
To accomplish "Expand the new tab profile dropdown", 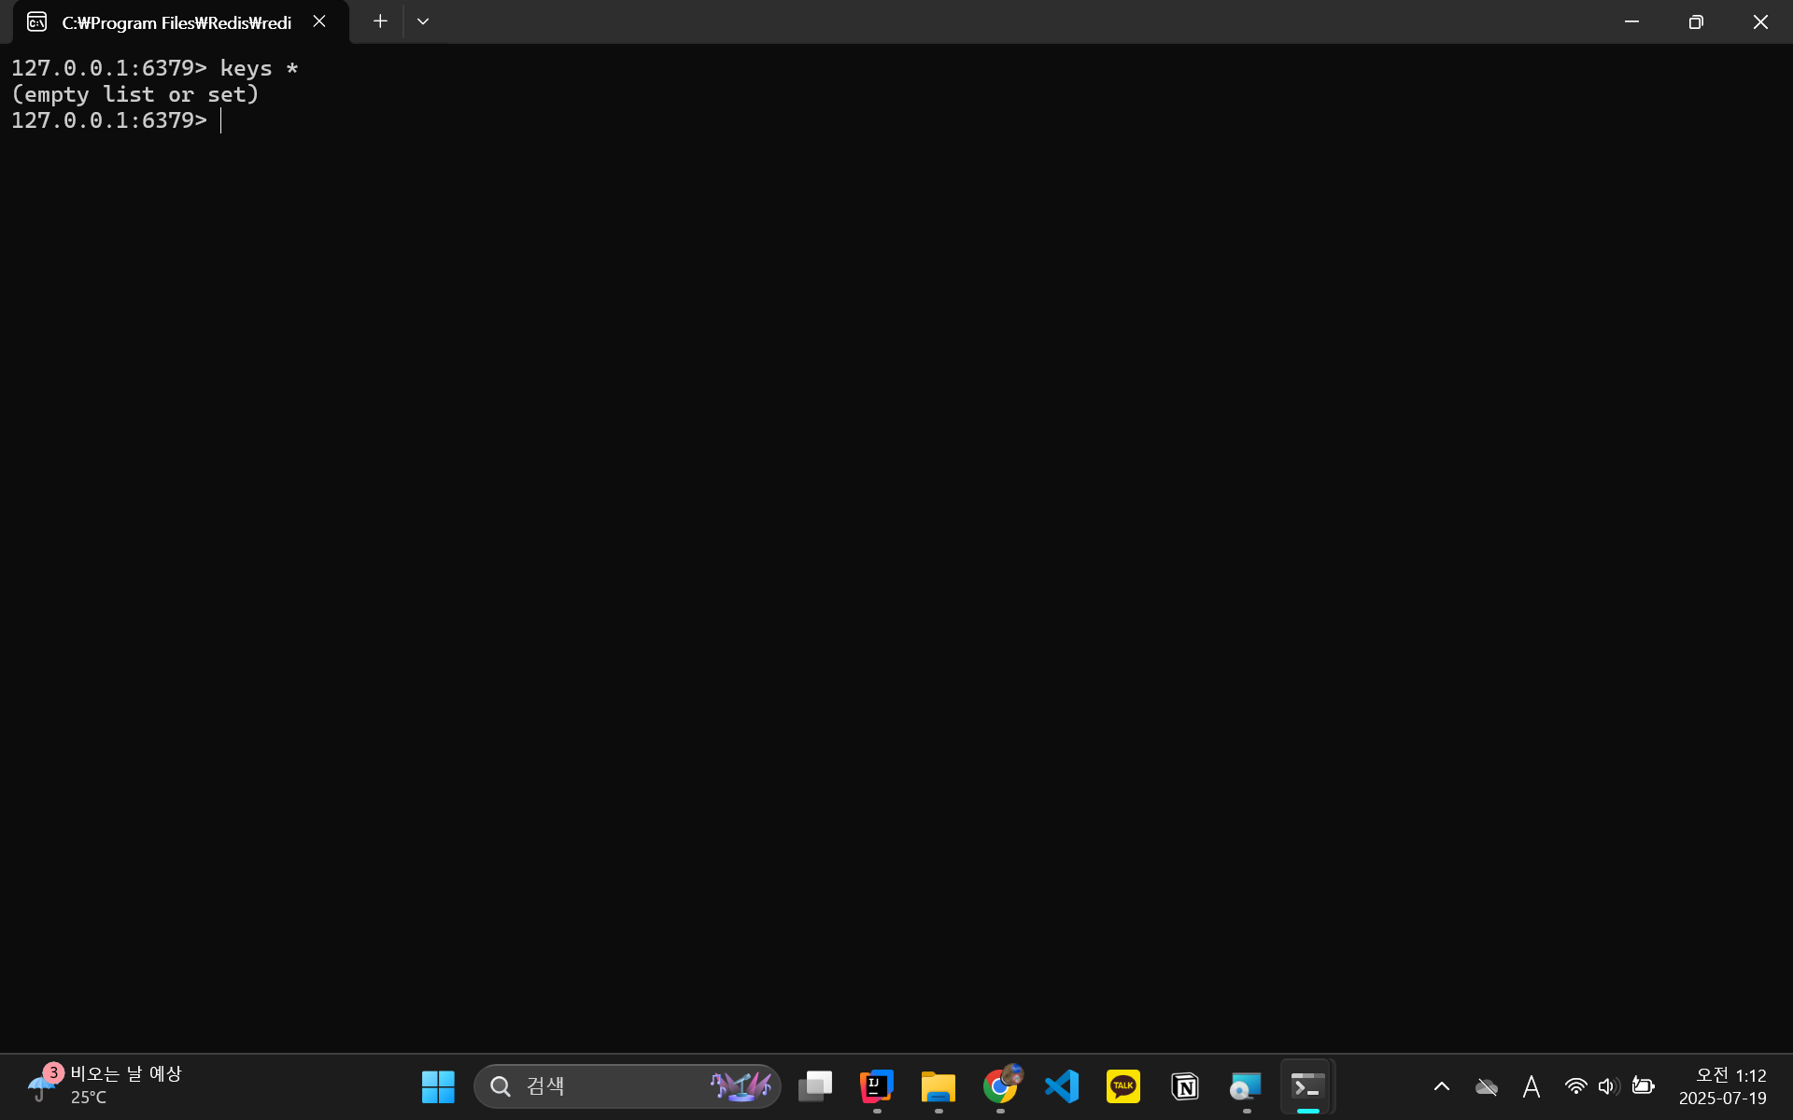I will [x=423, y=21].
